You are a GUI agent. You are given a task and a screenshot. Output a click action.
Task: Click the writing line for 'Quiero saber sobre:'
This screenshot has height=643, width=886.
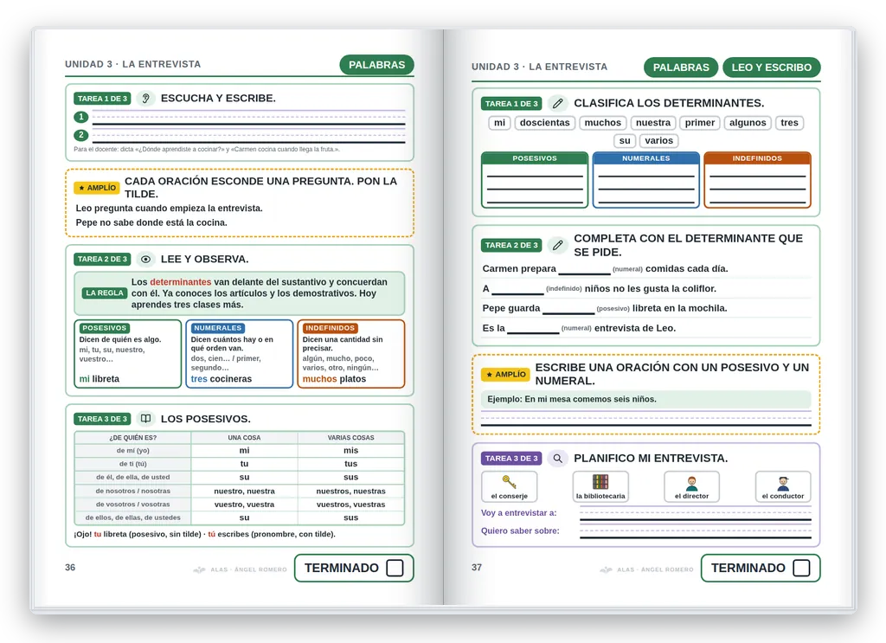695,533
